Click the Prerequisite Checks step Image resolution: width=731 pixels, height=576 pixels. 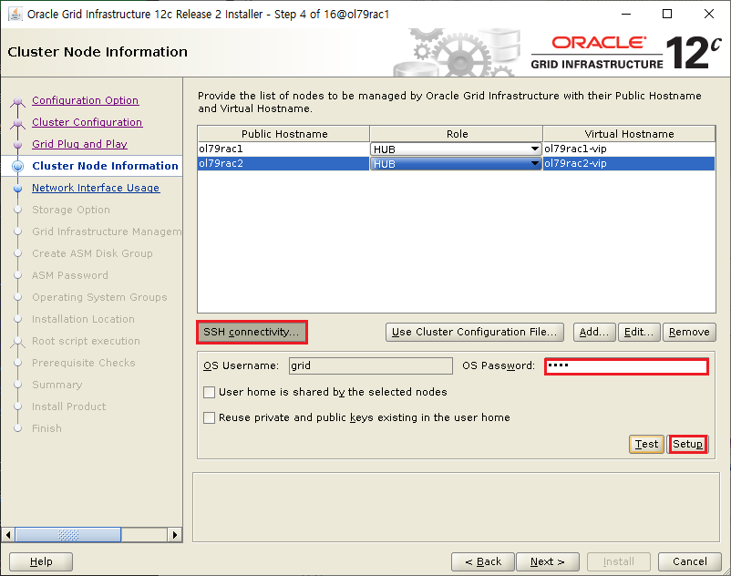84,363
